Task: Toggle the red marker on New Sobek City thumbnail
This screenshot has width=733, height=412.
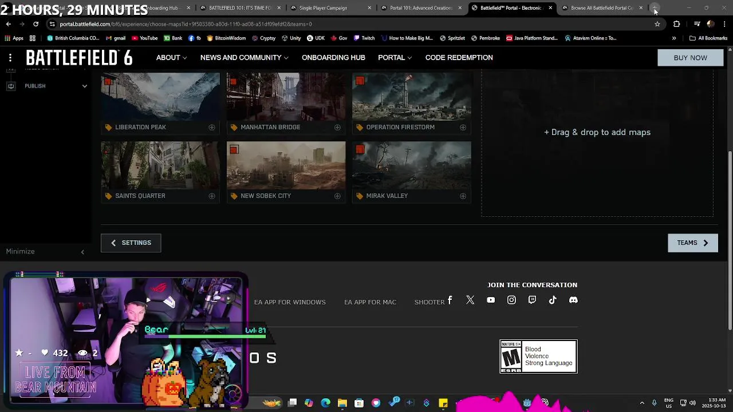Action: [x=234, y=150]
